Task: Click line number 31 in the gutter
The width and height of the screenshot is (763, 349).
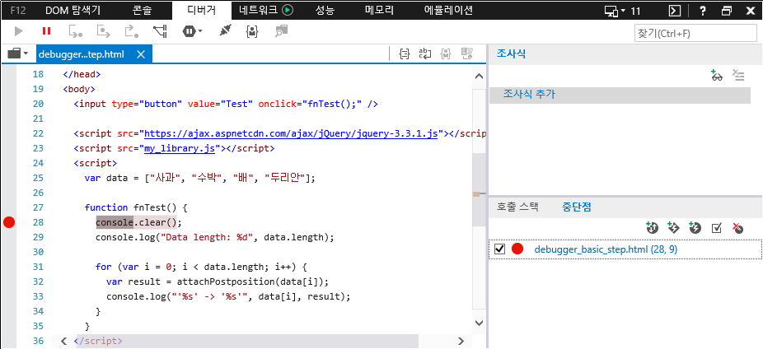Action: (38, 267)
